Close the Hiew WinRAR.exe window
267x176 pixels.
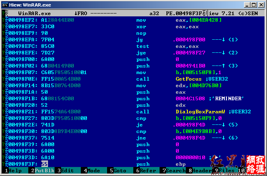(x=261, y=5)
